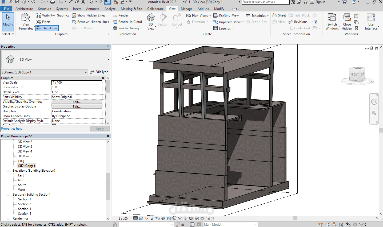Create a Drafting View
The width and height of the screenshot is (383, 227).
click(x=226, y=15)
